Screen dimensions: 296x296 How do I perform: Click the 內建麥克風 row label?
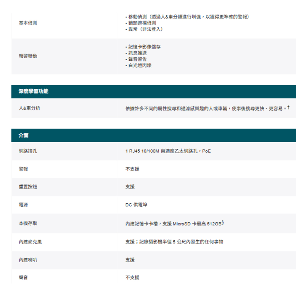(x=30, y=242)
